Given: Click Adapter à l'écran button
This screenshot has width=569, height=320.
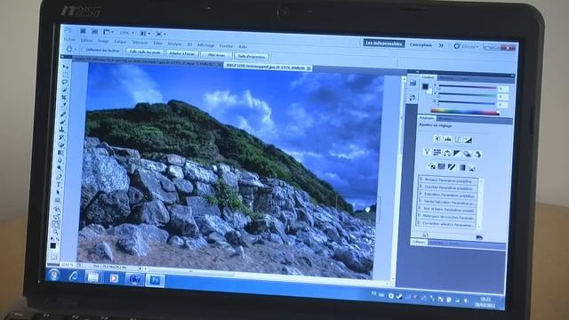Looking at the screenshot, I should 182,53.
